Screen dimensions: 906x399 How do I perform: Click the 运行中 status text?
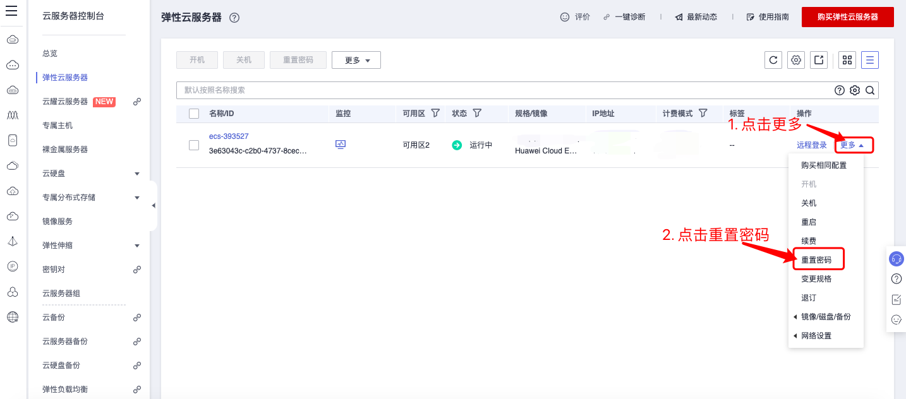point(481,145)
